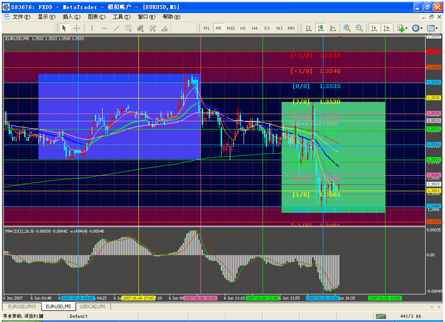Open the 文件(F) menu
Image resolution: width=445 pixels, height=322 pixels.
(x=21, y=17)
